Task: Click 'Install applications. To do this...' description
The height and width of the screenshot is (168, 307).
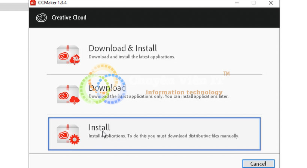Action: coord(164,136)
